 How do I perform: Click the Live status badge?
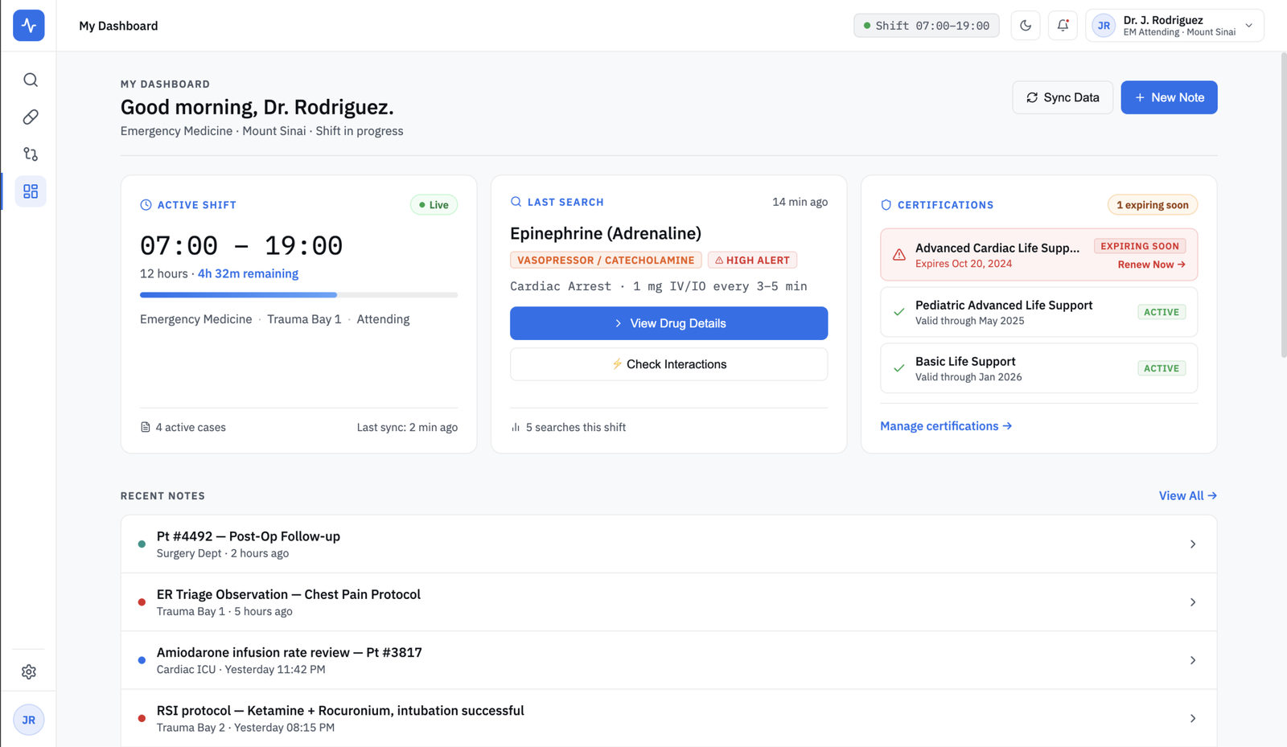[434, 205]
